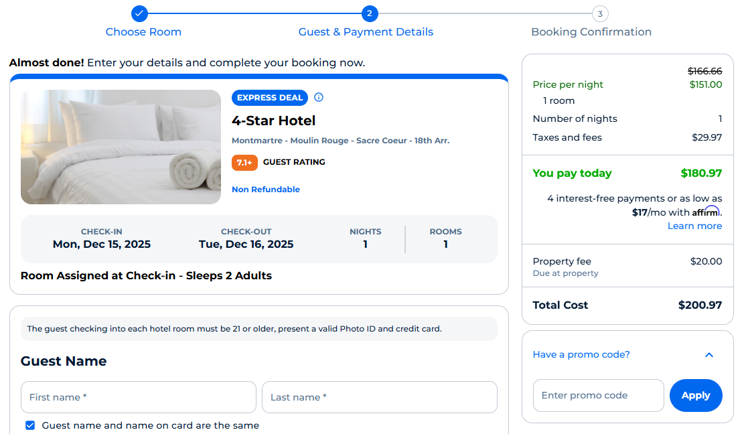Uncheck name-matching checkbox under guest fields
Screen dimensions: 748x434
point(30,425)
